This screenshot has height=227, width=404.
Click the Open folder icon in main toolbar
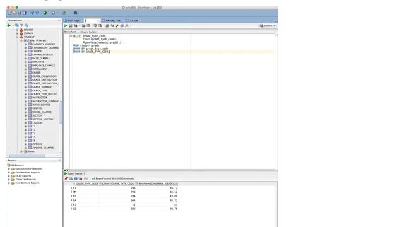(15, 13)
